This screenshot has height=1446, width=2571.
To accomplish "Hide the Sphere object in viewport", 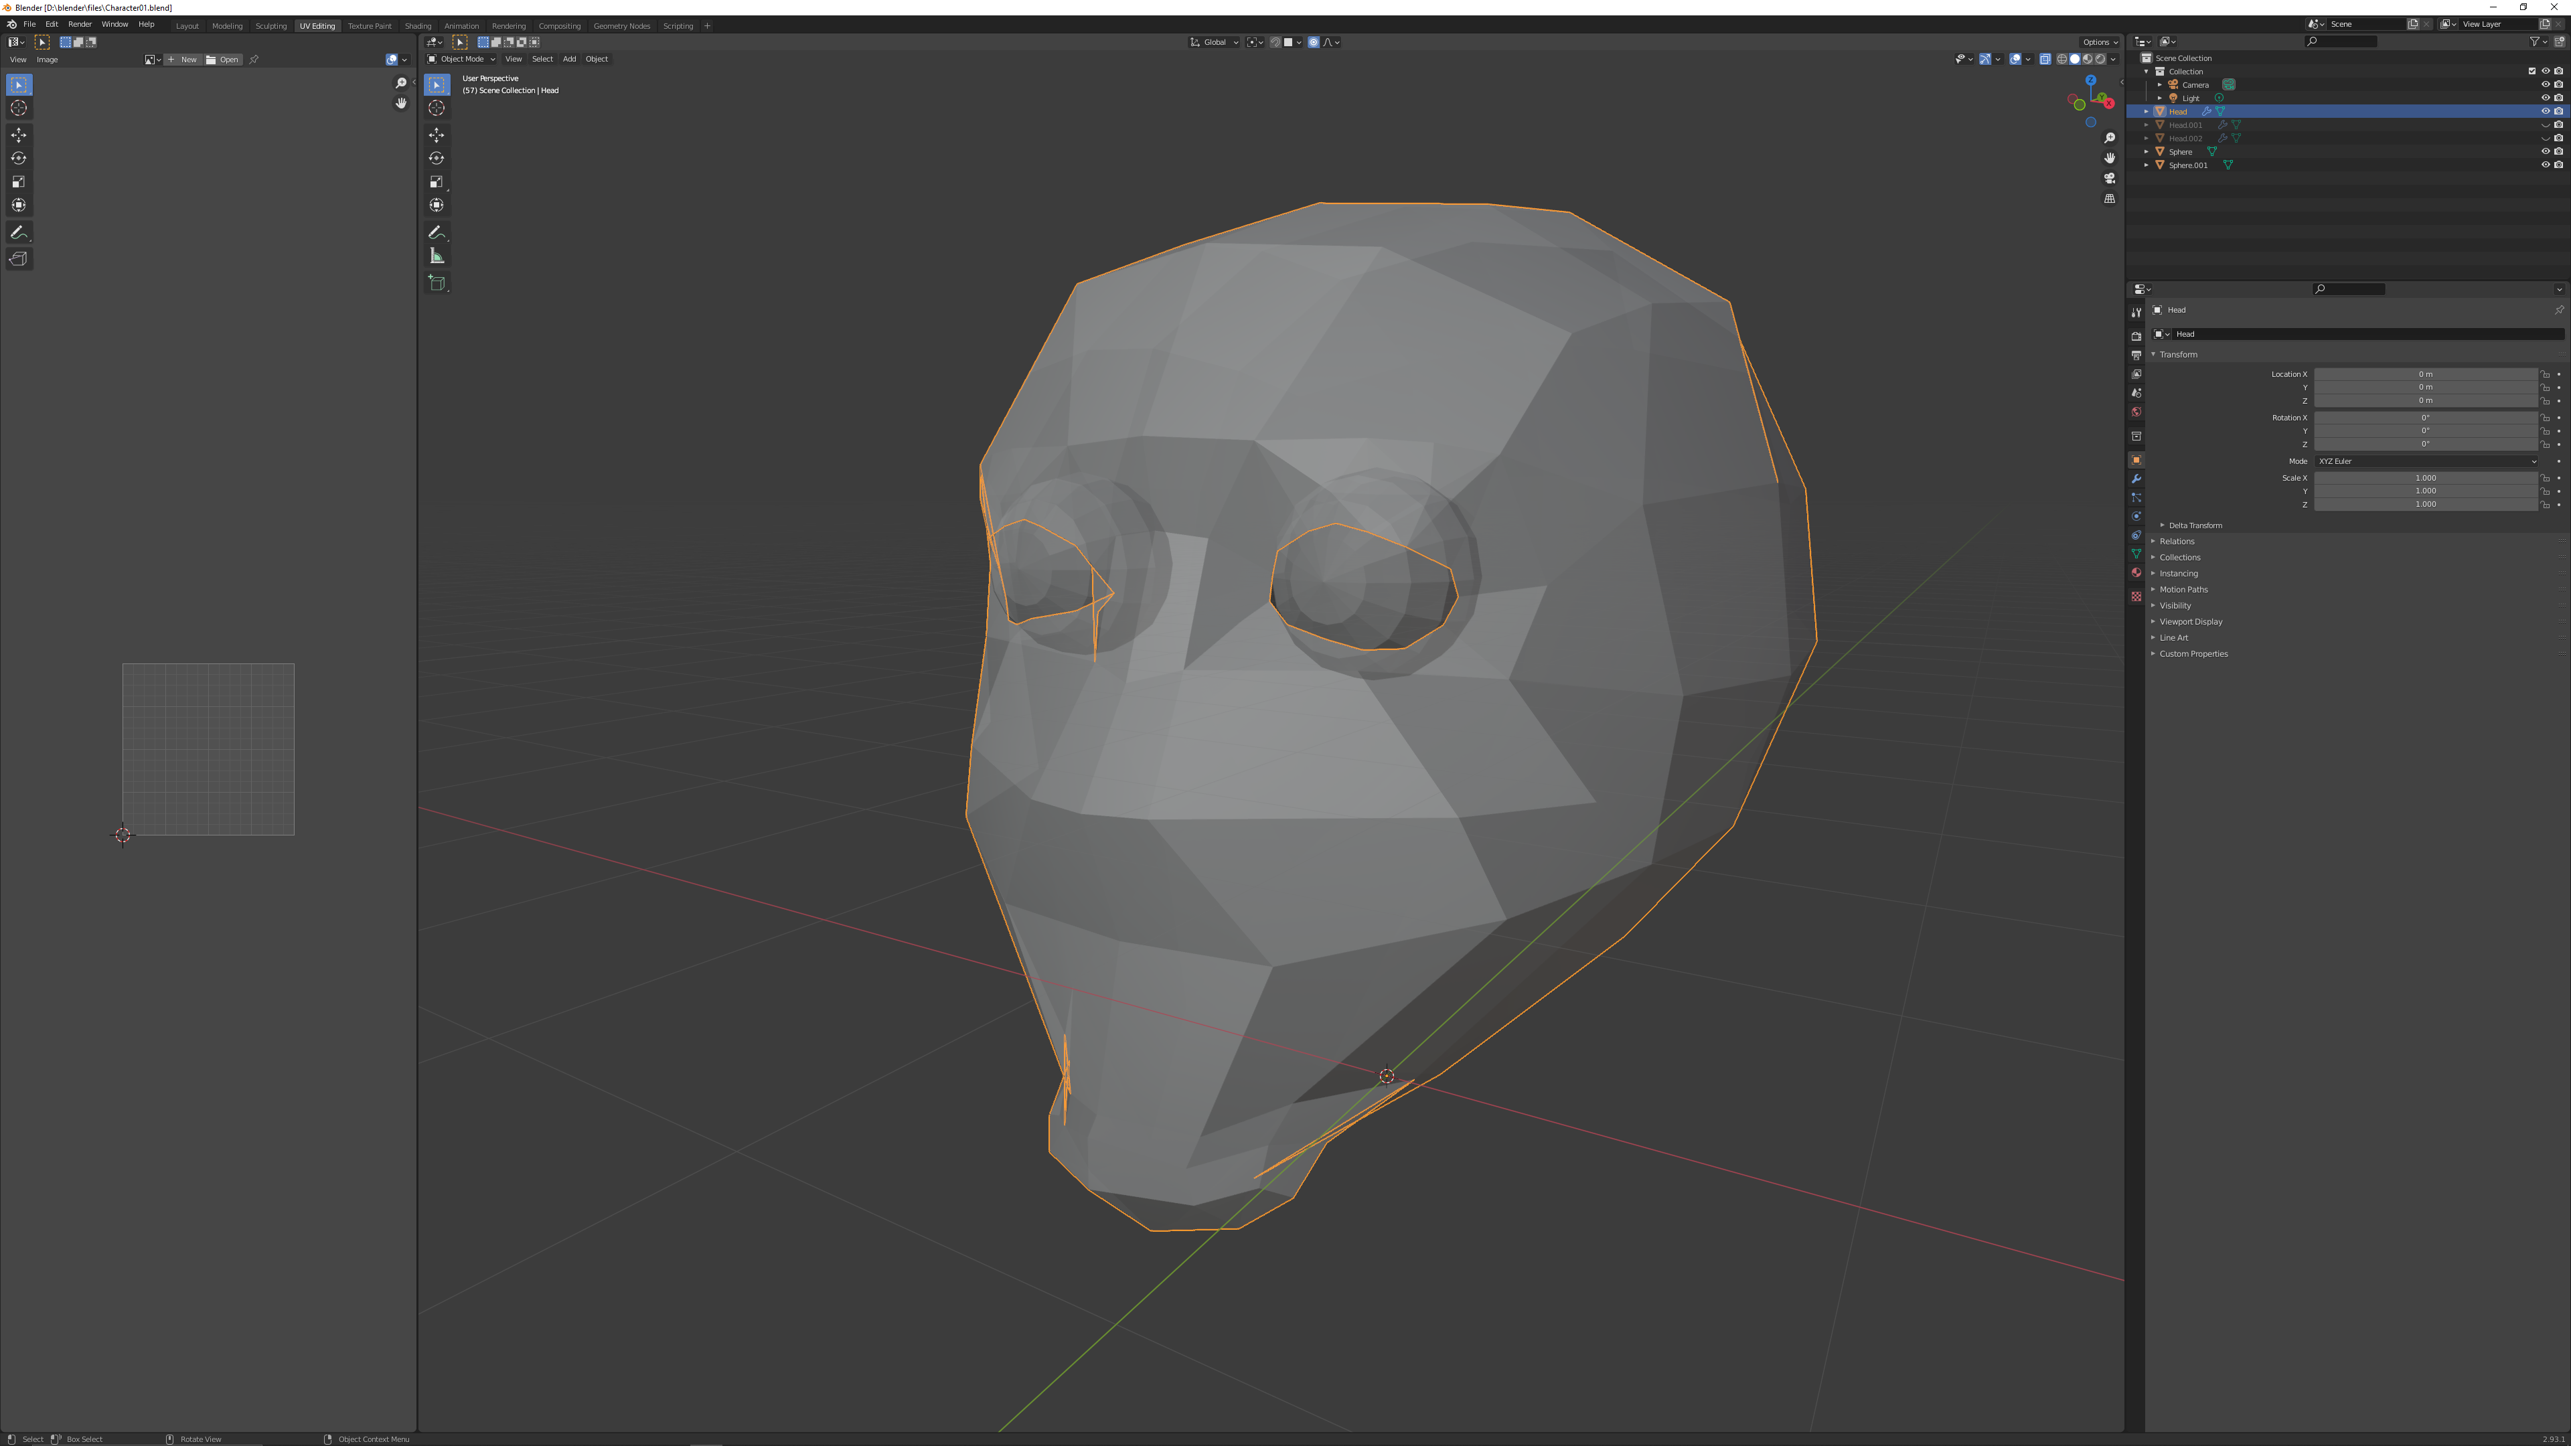I will click(2545, 152).
